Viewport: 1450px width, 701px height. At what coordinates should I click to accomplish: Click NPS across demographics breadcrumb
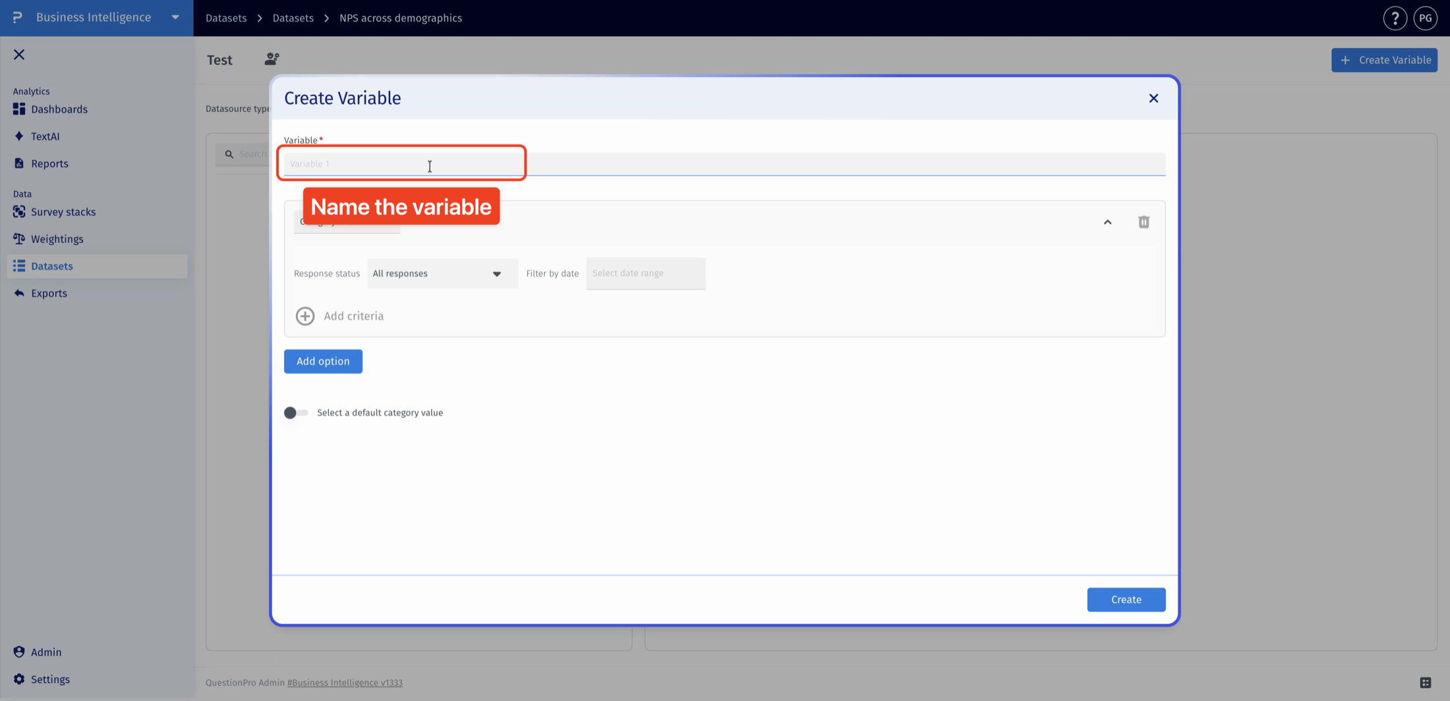[401, 18]
